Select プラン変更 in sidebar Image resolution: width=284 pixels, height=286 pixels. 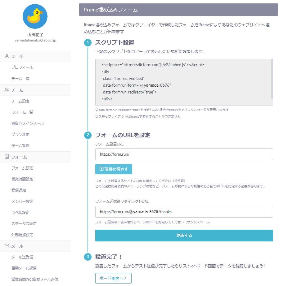pos(20,134)
